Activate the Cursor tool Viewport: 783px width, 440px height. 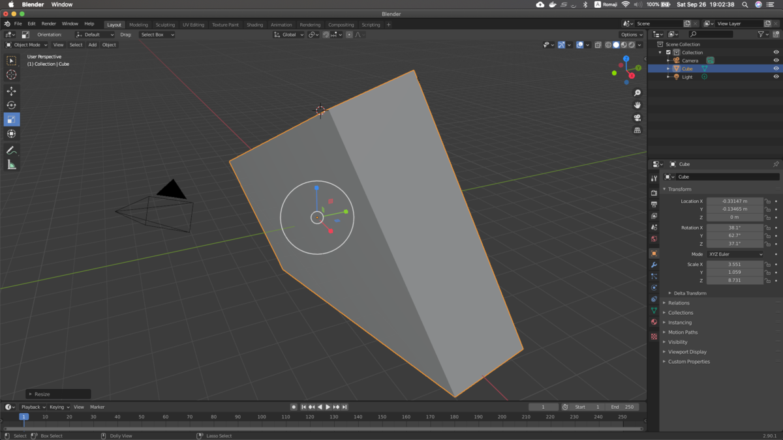[11, 74]
